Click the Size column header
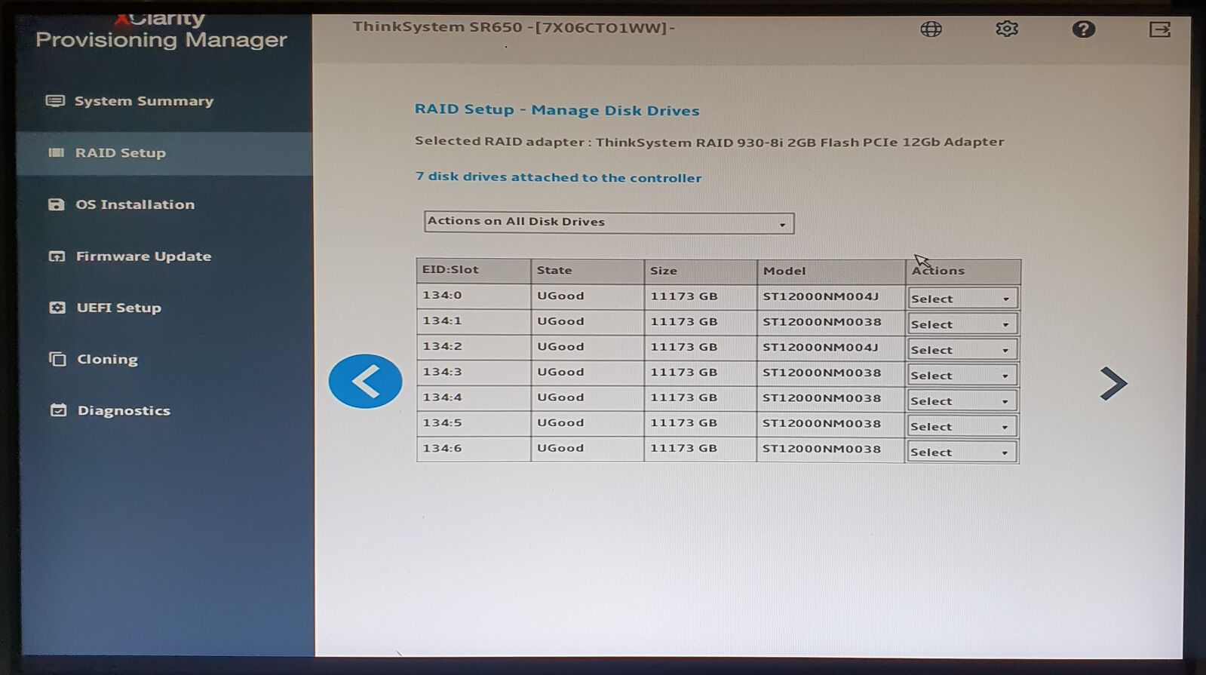This screenshot has height=675, width=1206. click(701, 271)
